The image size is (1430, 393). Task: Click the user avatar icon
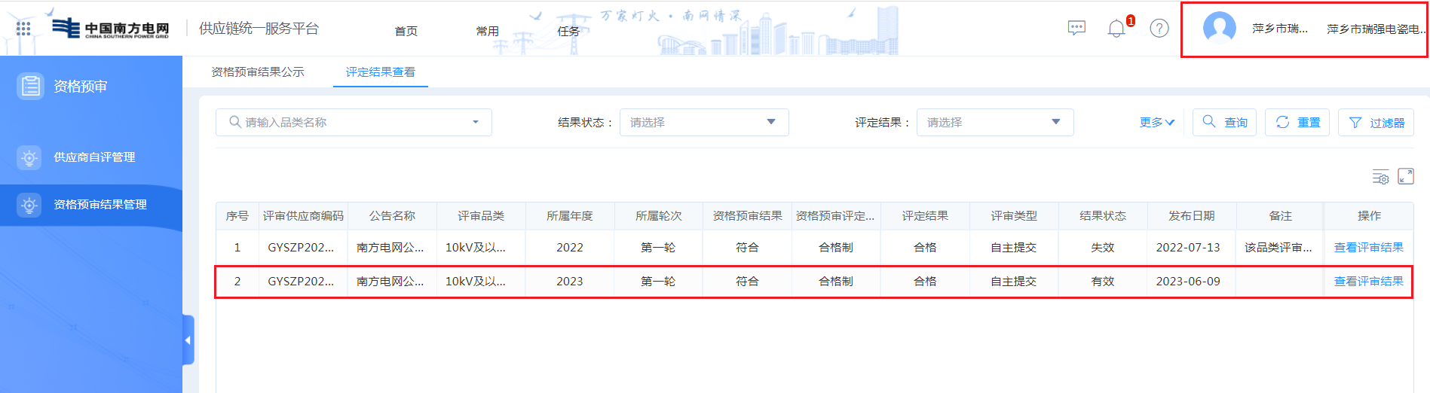[1219, 29]
